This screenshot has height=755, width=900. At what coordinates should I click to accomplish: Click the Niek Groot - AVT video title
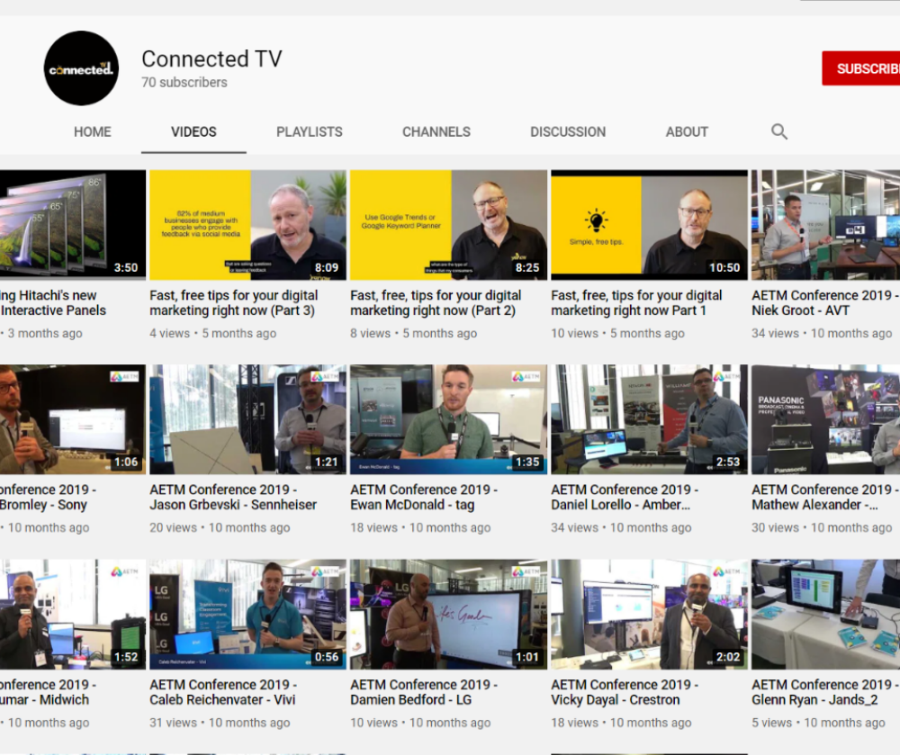824,303
